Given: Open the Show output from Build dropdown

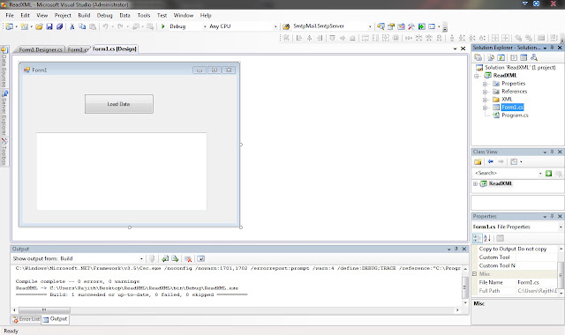Looking at the screenshot, I should tap(141, 258).
